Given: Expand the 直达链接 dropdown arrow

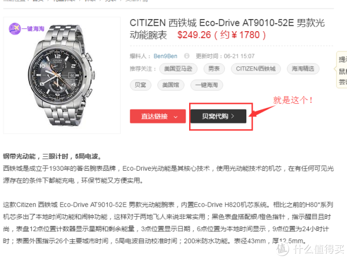Looking at the screenshot, I should click(176, 117).
